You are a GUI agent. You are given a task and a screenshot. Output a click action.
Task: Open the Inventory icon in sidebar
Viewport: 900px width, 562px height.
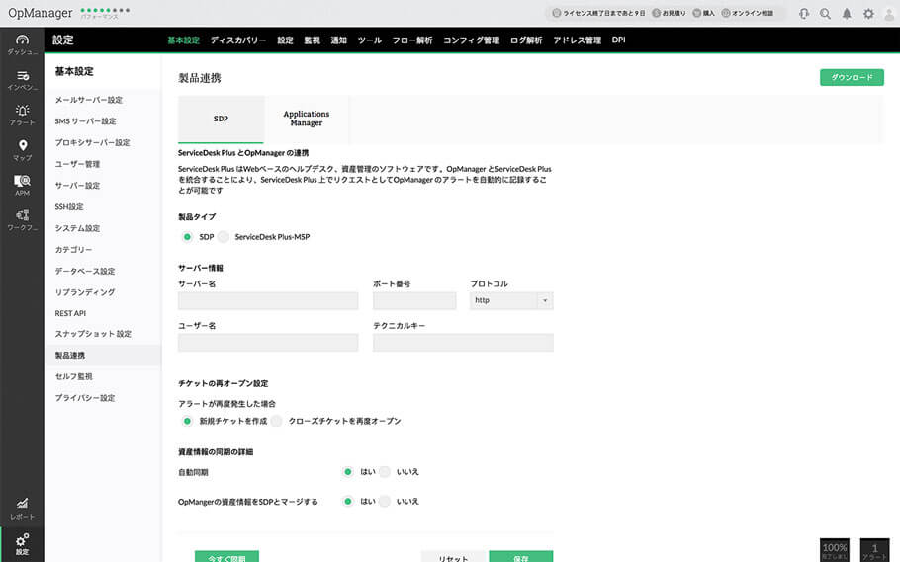pos(22,80)
